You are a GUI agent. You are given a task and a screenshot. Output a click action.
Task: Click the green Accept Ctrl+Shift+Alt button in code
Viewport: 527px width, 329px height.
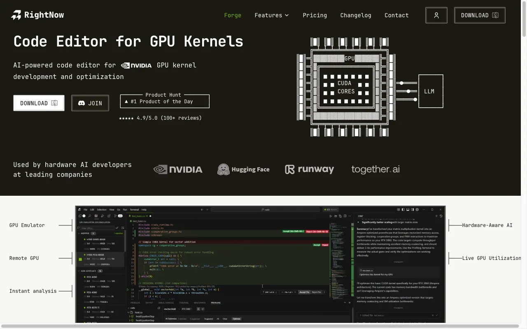pyautogui.click(x=293, y=232)
